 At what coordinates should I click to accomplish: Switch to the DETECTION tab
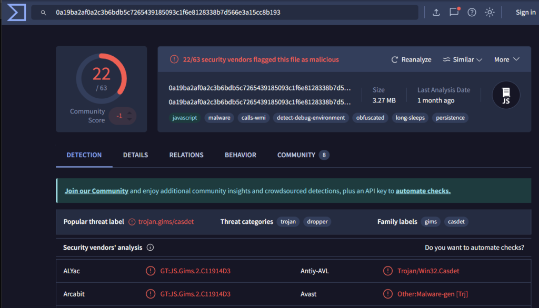click(84, 155)
